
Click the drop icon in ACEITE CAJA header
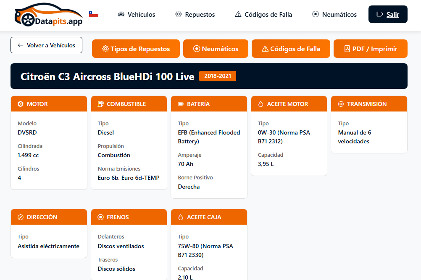[181, 217]
